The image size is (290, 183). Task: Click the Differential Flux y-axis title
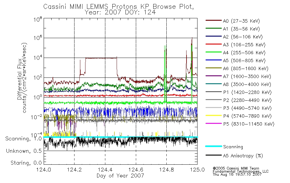click(x=20, y=79)
